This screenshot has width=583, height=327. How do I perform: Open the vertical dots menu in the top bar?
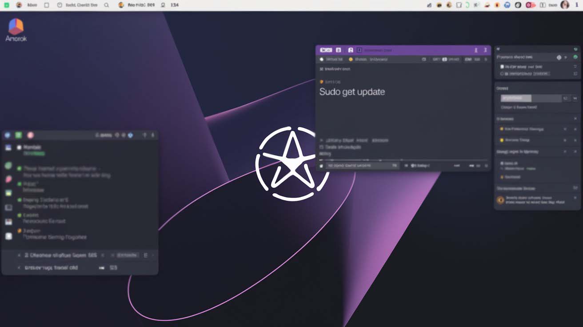tap(577, 5)
